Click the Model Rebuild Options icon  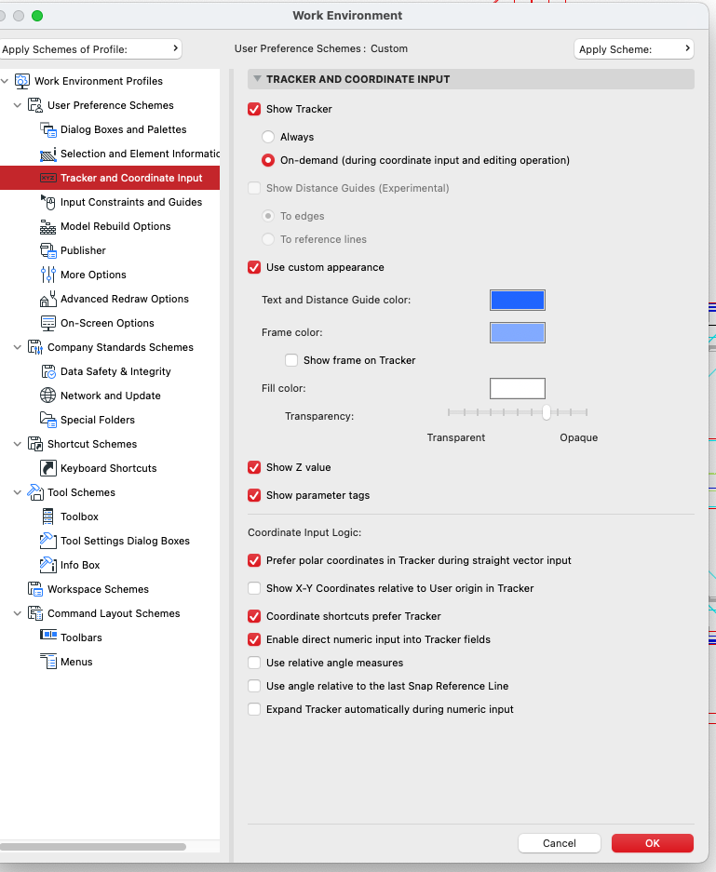48,226
